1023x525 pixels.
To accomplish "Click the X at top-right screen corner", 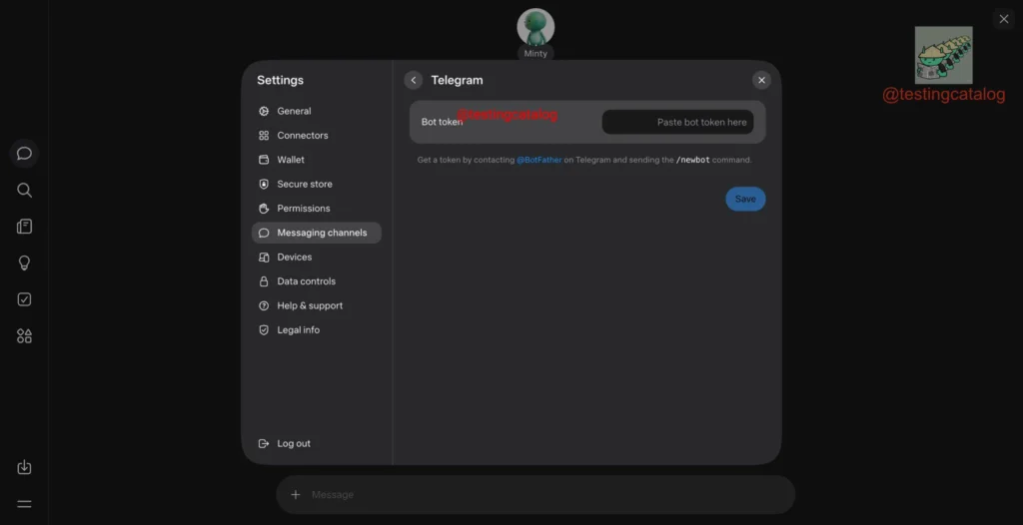I will pos(1004,19).
